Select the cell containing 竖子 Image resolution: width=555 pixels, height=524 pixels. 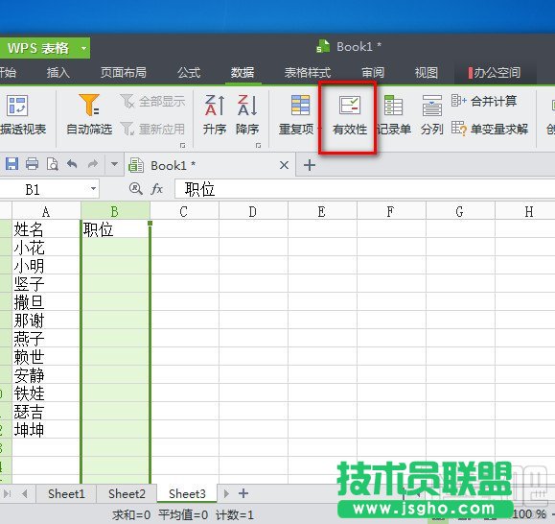(46, 284)
